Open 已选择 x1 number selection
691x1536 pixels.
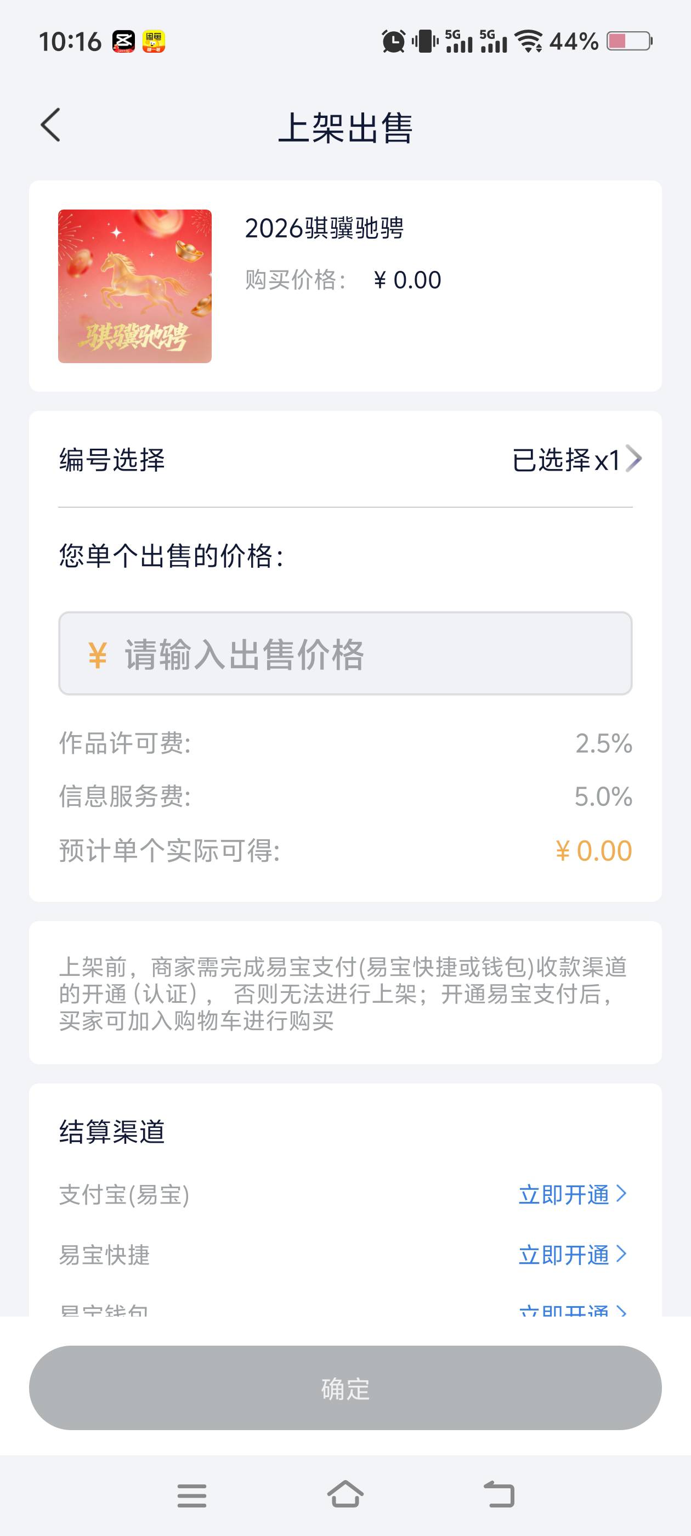tap(566, 460)
